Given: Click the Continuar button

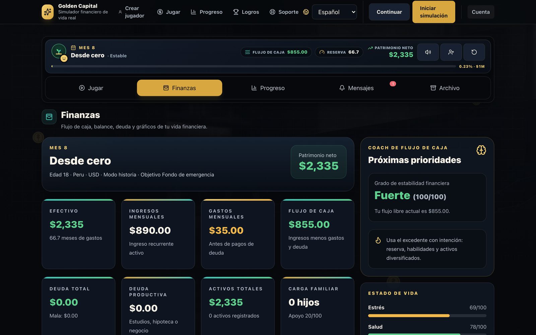Looking at the screenshot, I should point(389,12).
